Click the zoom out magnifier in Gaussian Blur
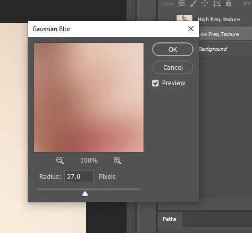The width and height of the screenshot is (252, 233). [x=60, y=160]
